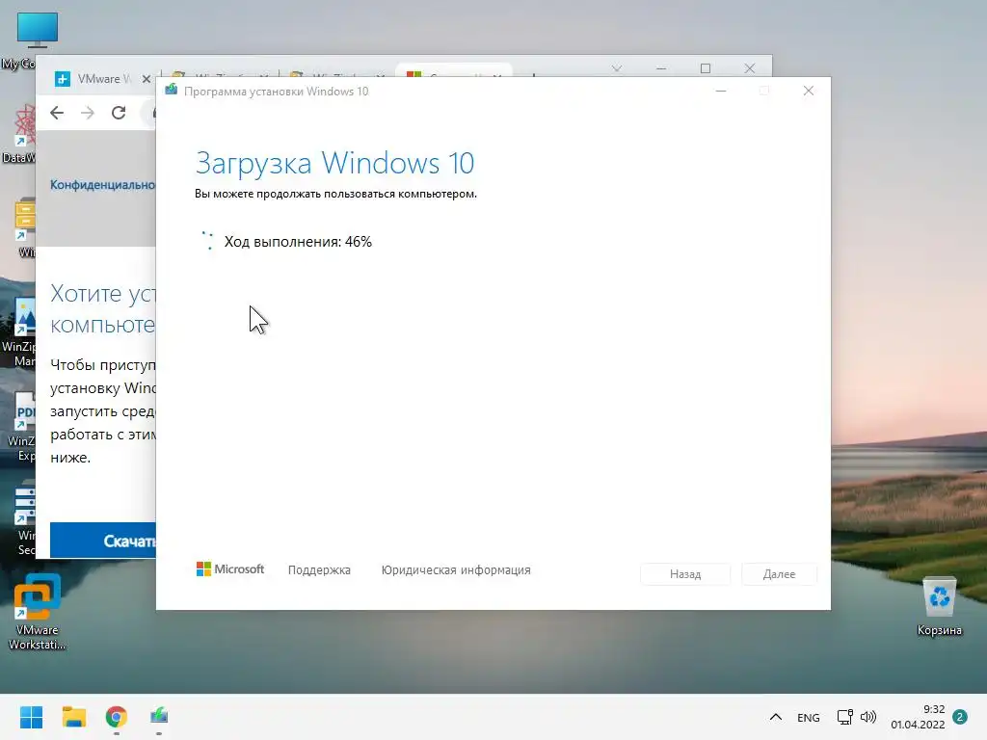This screenshot has height=740, width=987.
Task: Click the Далее button in Setup
Action: pyautogui.click(x=779, y=574)
